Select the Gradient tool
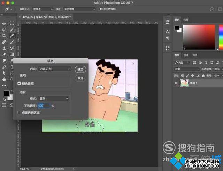This screenshot has height=171, width=223. tap(12, 54)
